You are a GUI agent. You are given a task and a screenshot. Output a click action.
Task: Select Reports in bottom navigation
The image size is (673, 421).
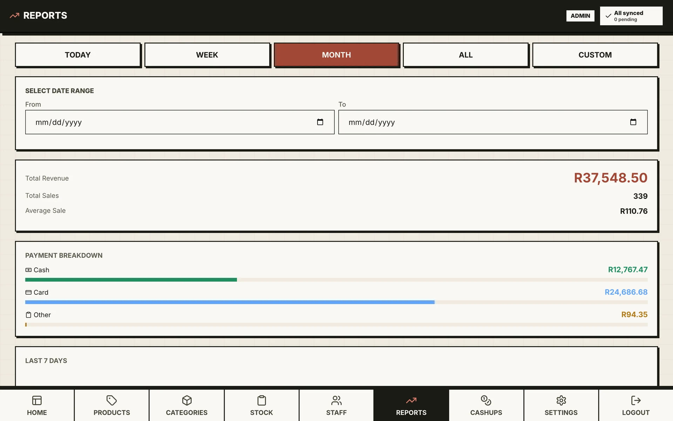(411, 405)
